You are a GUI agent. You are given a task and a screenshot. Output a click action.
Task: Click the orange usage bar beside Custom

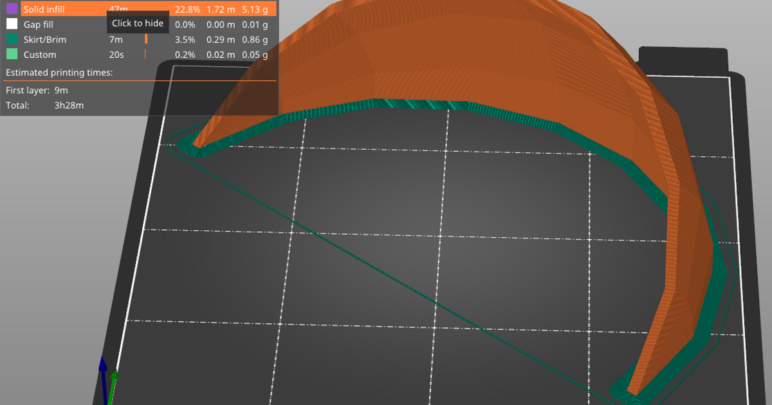coord(147,54)
